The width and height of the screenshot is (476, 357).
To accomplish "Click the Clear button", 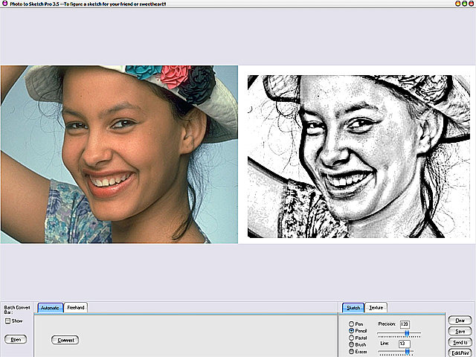I will pos(459,320).
